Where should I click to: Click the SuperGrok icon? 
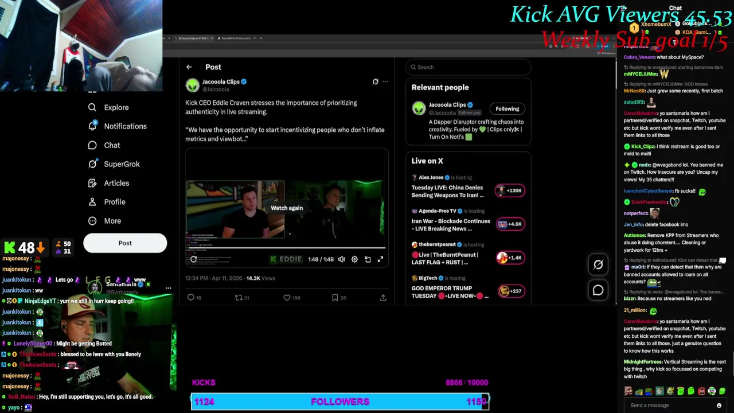click(x=92, y=164)
